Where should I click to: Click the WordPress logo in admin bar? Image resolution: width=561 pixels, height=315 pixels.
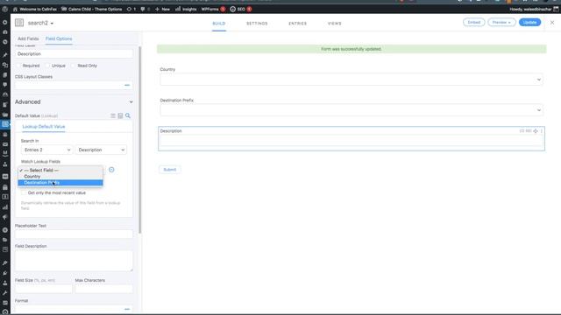coord(5,9)
